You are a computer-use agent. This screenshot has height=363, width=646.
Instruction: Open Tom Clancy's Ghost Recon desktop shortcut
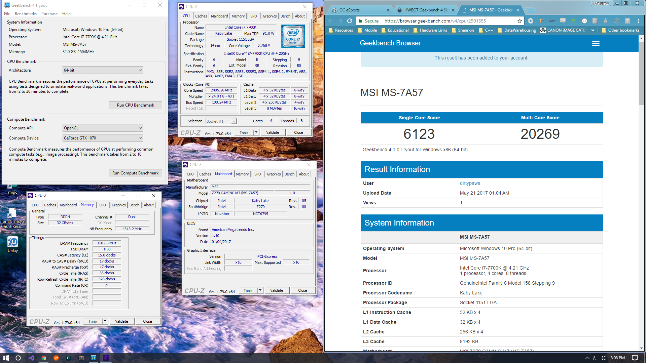(13, 218)
